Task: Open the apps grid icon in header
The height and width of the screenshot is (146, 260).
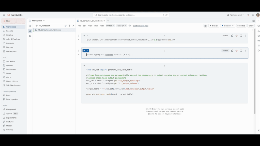Action: [253, 15]
